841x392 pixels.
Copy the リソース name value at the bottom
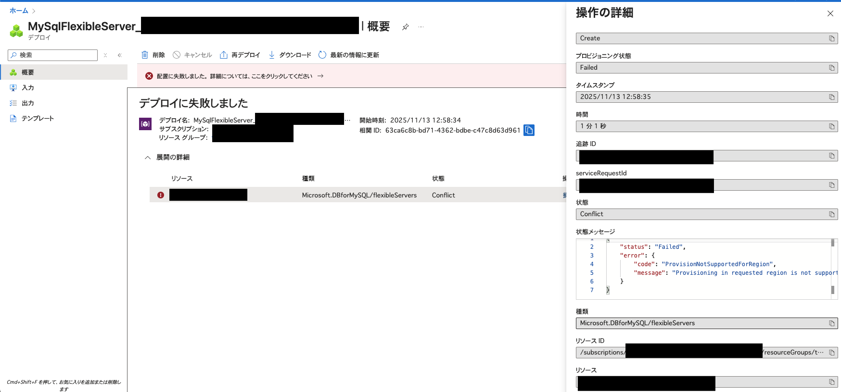831,382
